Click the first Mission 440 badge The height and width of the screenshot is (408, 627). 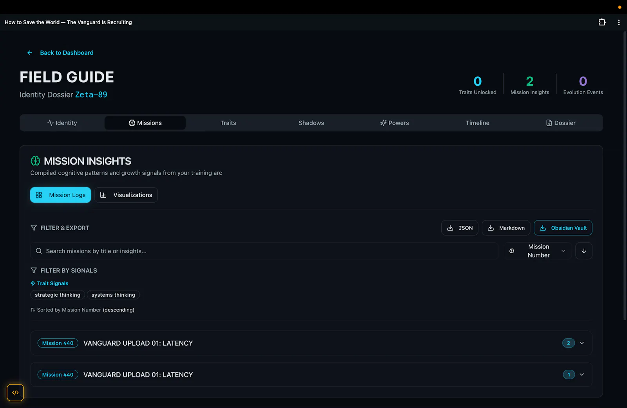(58, 343)
